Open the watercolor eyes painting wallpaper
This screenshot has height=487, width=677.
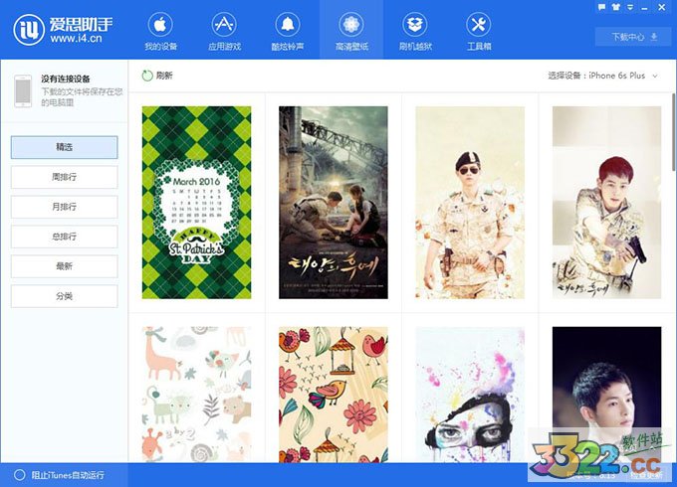point(470,395)
